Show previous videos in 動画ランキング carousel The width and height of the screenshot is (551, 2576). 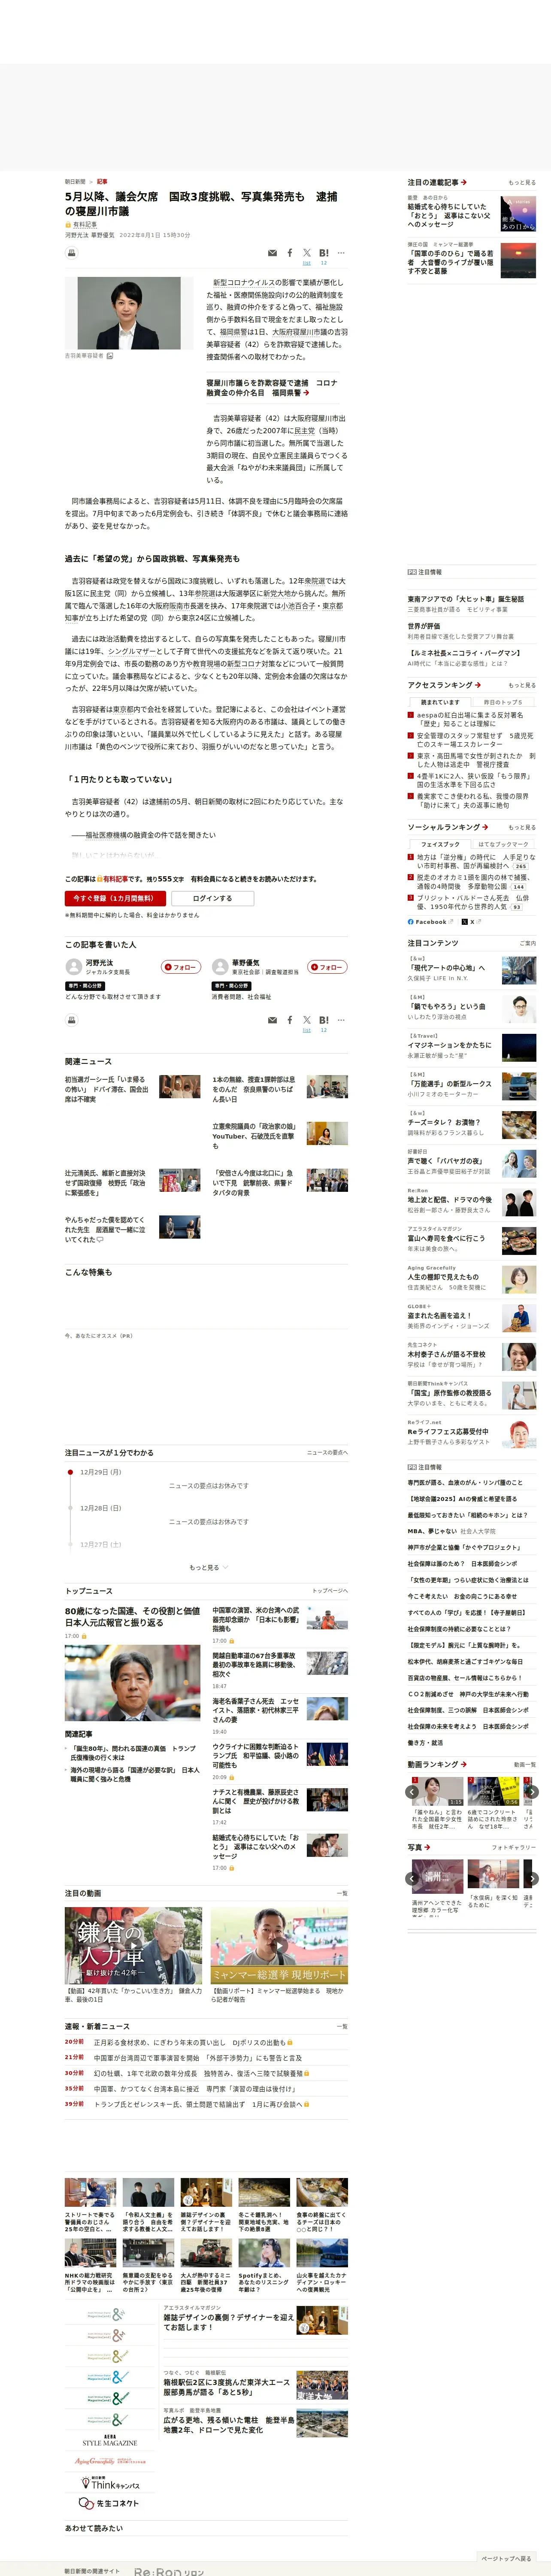point(413,1792)
